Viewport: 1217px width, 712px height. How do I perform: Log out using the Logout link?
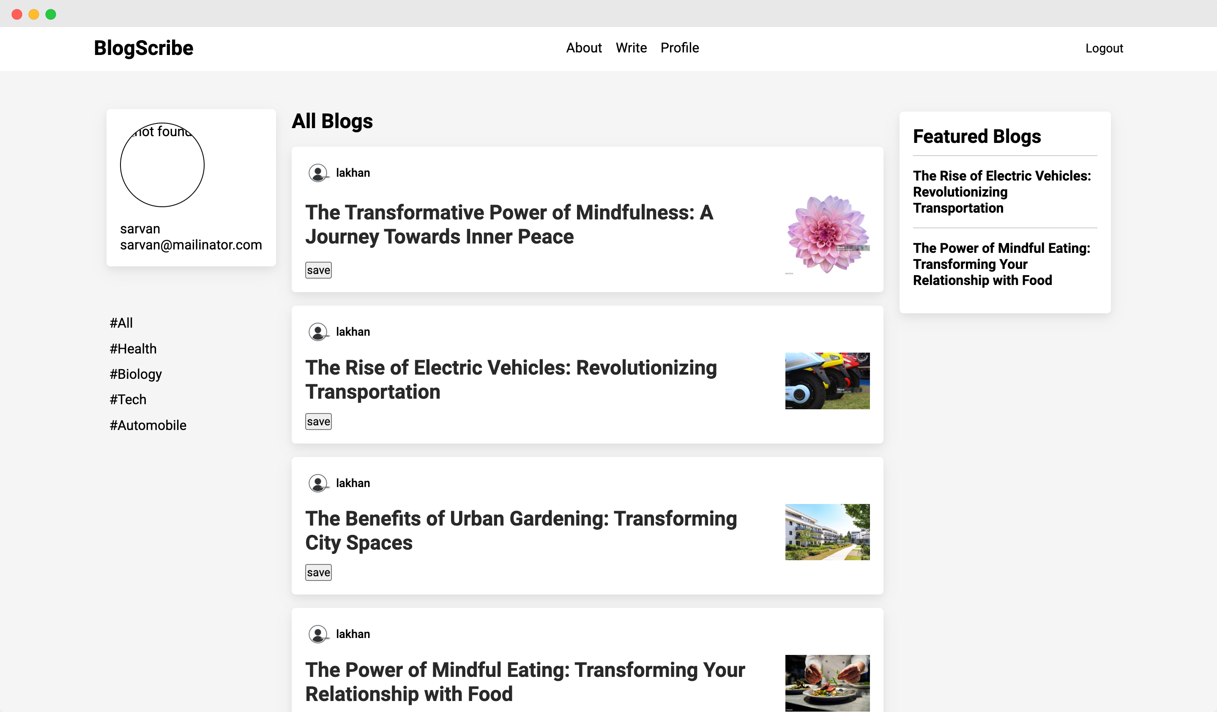click(1104, 48)
